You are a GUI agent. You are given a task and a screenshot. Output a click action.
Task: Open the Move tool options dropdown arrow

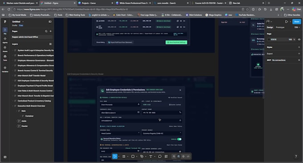click(119, 156)
